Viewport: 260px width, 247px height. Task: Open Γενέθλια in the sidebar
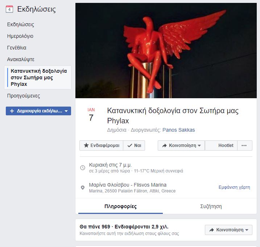[17, 48]
